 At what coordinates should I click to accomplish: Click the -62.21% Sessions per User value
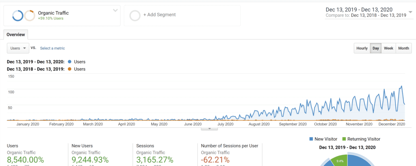click(x=215, y=160)
